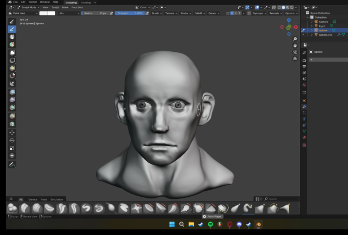Open the Texture dropdown
The height and width of the screenshot is (235, 348).
coord(171,13)
